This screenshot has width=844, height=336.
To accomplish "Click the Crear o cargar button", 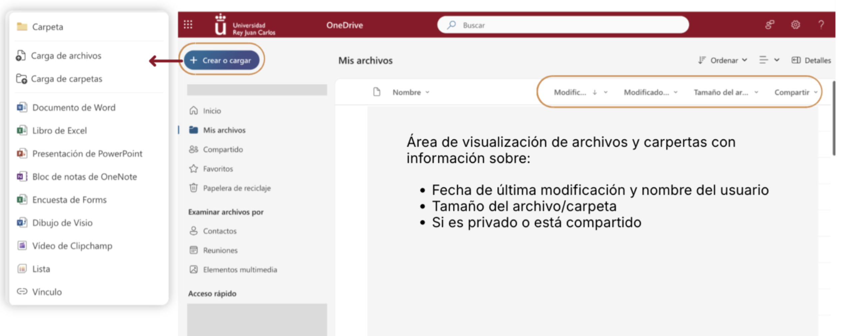I will [x=221, y=60].
